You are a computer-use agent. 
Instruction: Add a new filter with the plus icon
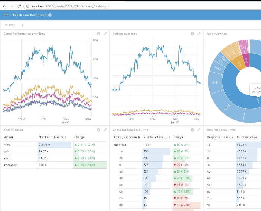click(x=23, y=25)
